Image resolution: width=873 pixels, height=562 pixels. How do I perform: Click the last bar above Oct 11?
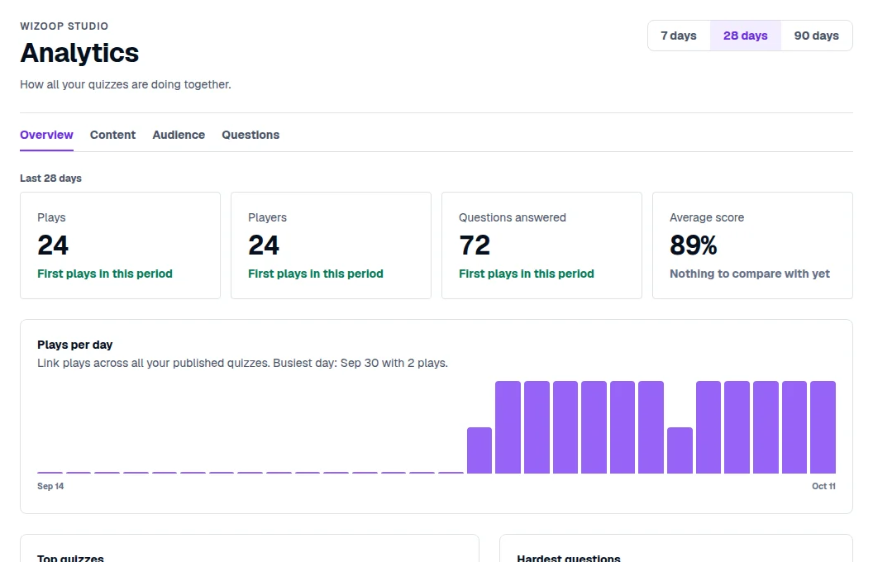coord(823,427)
